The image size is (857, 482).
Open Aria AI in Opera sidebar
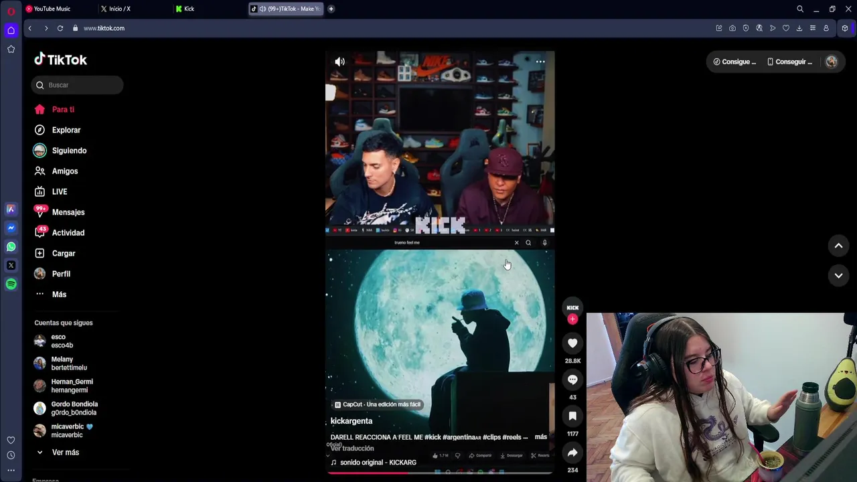tap(11, 209)
